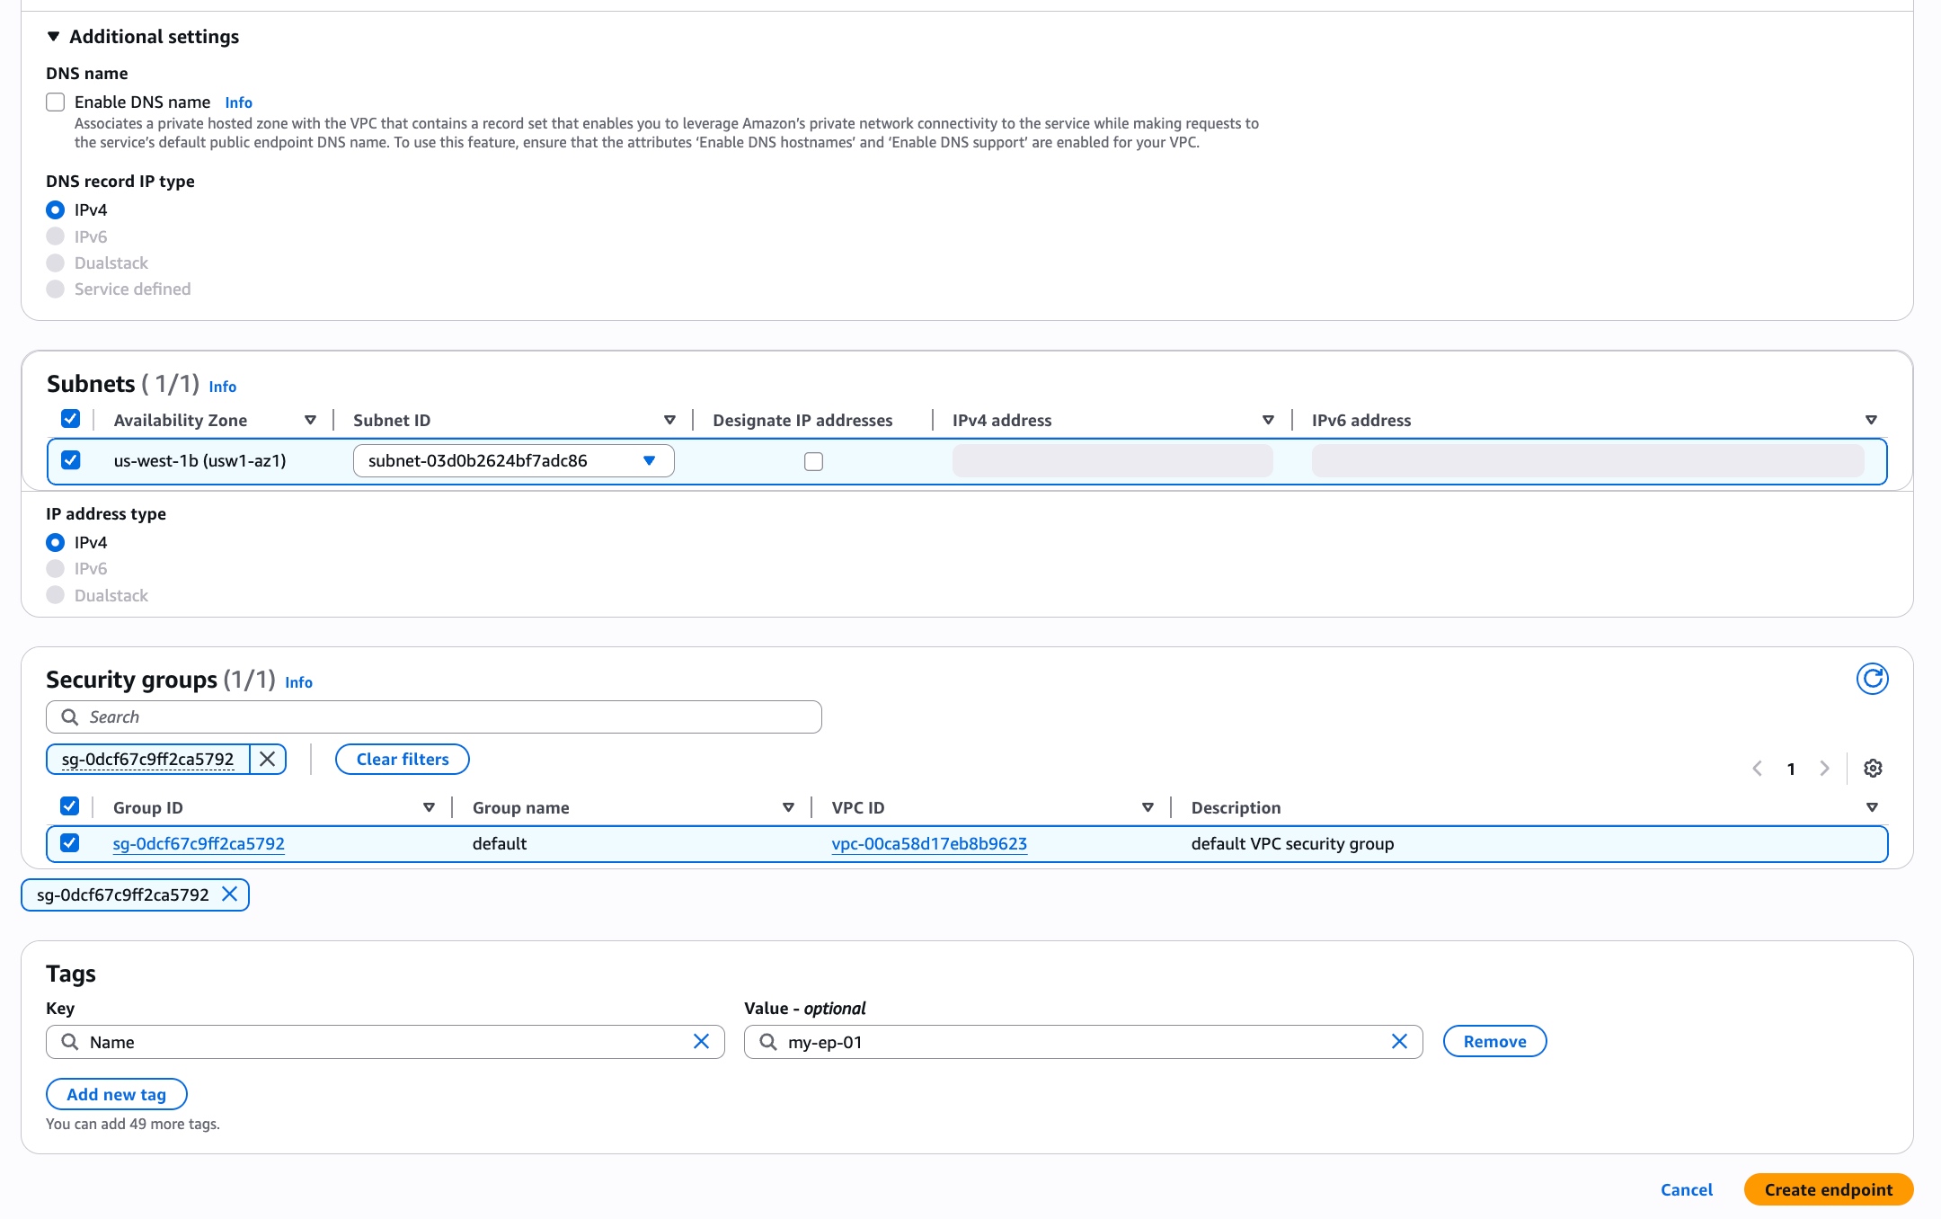Click the Create endpoint button
The height and width of the screenshot is (1219, 1941).
coord(1828,1189)
